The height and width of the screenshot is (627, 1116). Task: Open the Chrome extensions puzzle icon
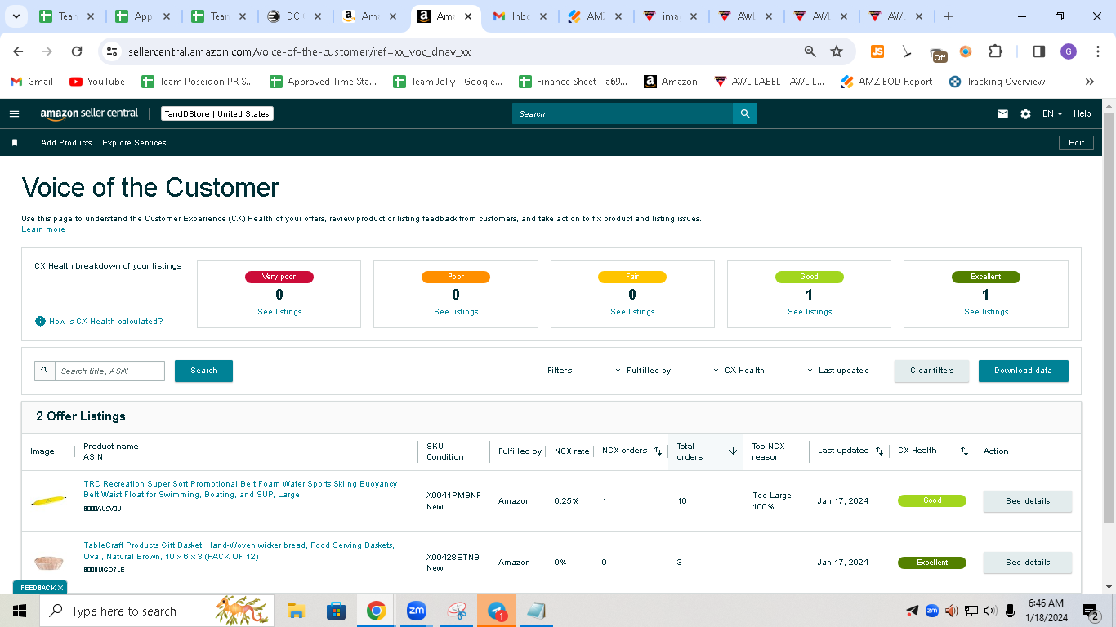995,51
